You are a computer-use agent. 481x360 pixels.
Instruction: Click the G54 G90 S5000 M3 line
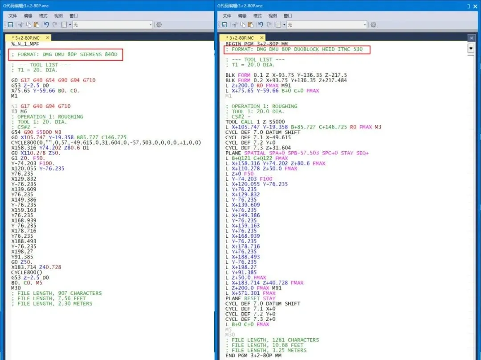pyautogui.click(x=36, y=132)
